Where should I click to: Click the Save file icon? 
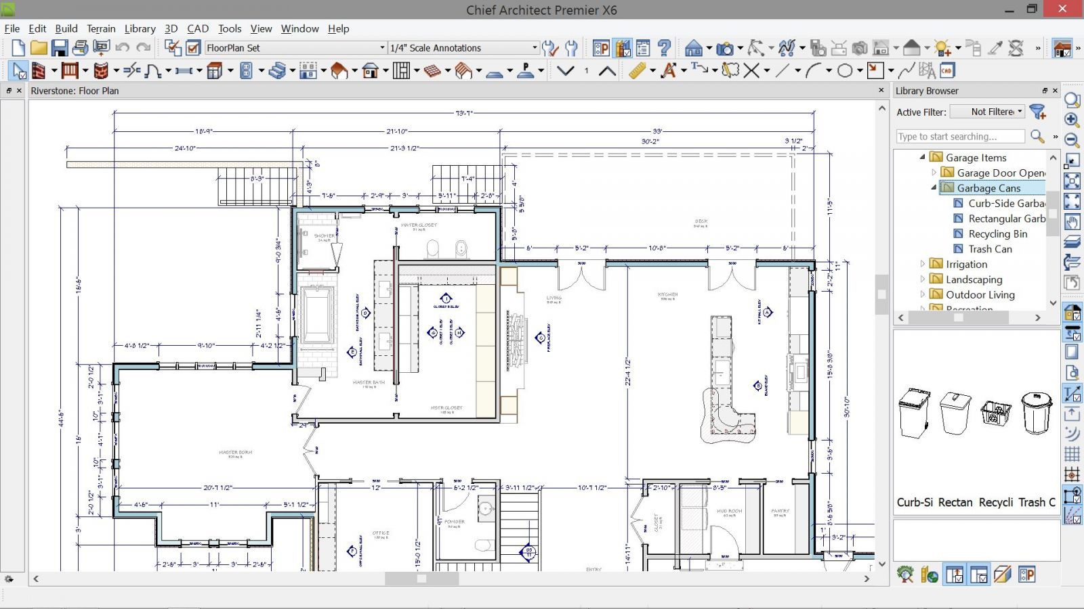[x=60, y=48]
